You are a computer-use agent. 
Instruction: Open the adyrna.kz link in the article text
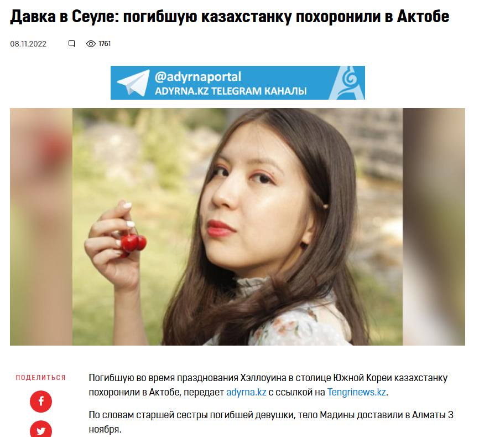click(246, 392)
